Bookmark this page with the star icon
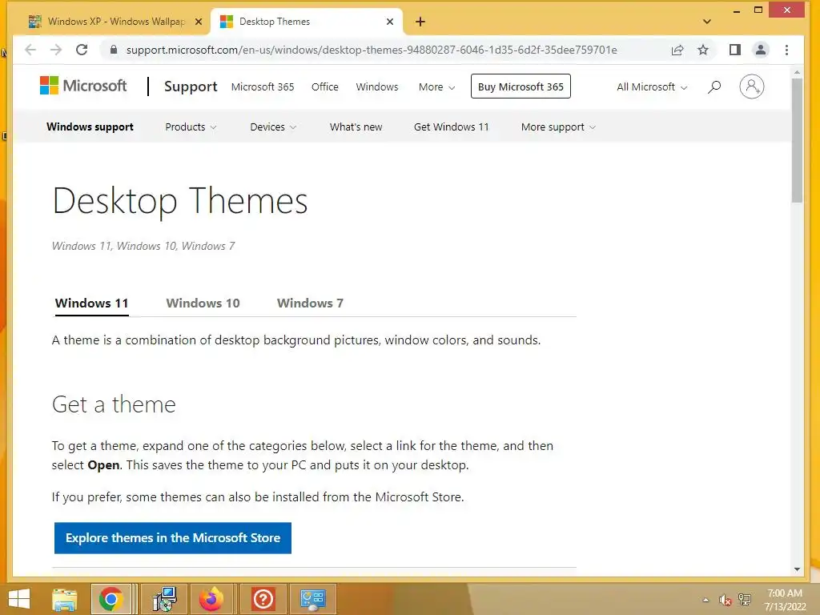 coord(703,50)
